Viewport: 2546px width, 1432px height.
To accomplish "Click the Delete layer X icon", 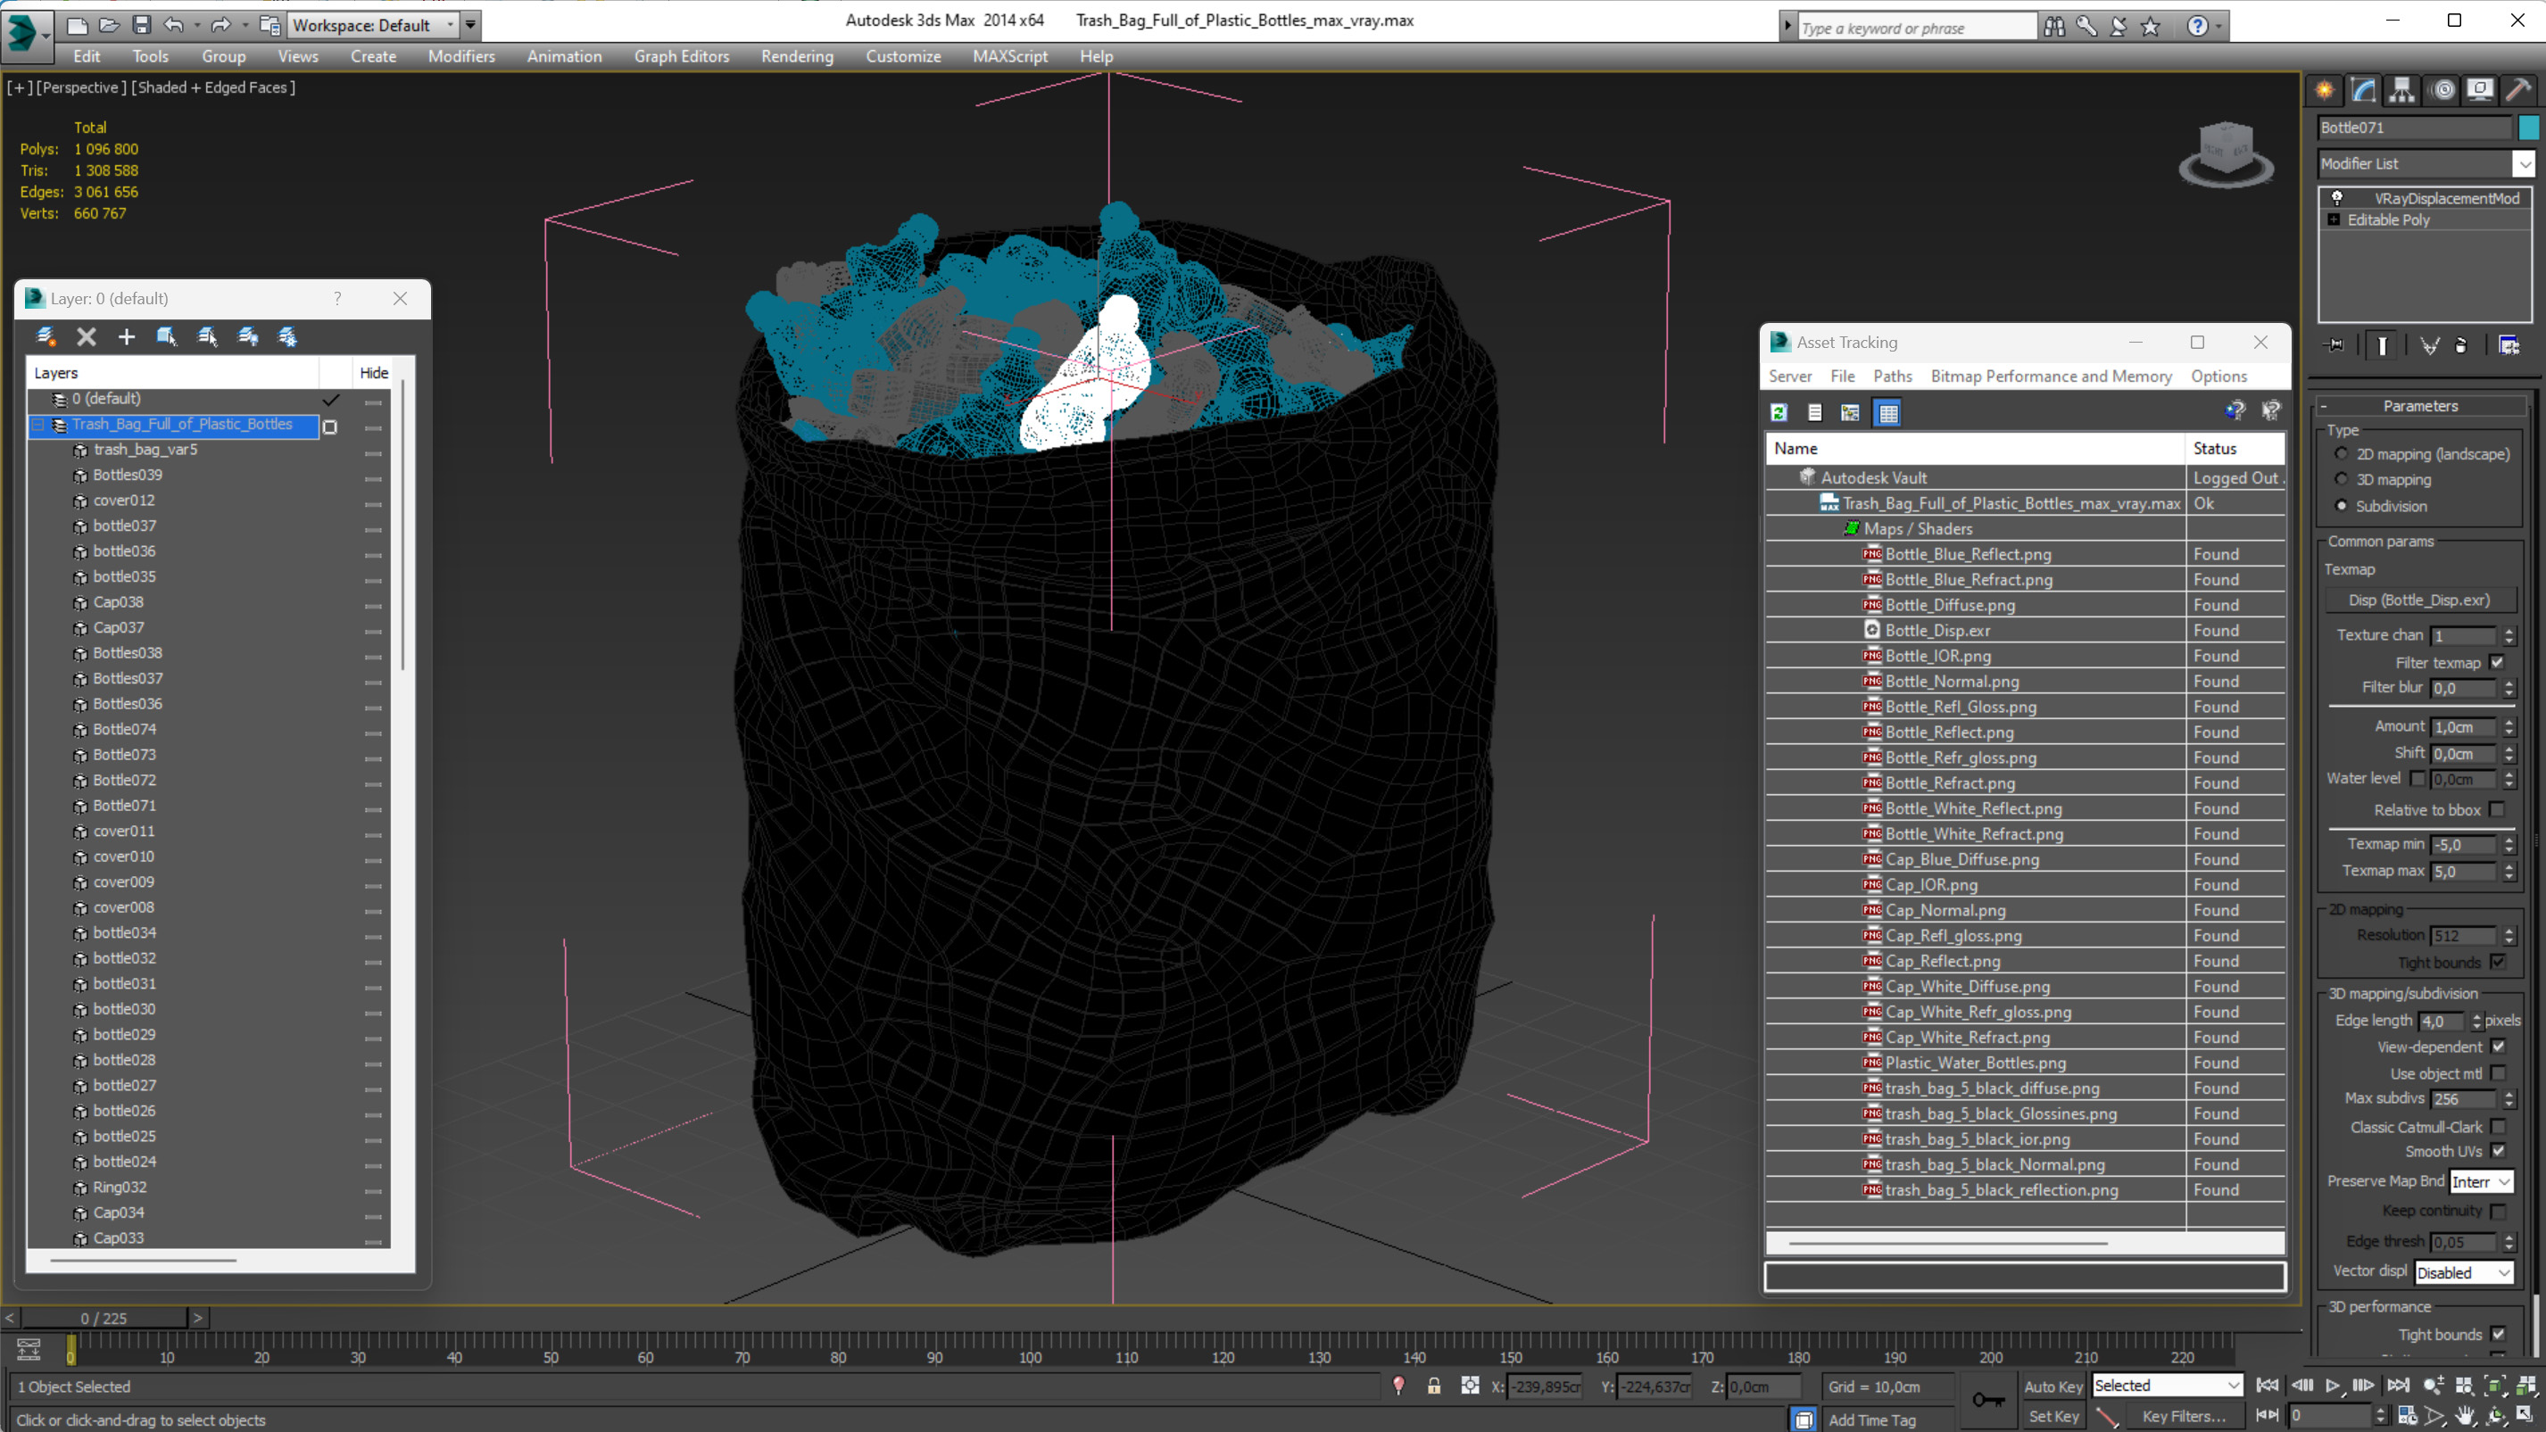I will click(86, 337).
